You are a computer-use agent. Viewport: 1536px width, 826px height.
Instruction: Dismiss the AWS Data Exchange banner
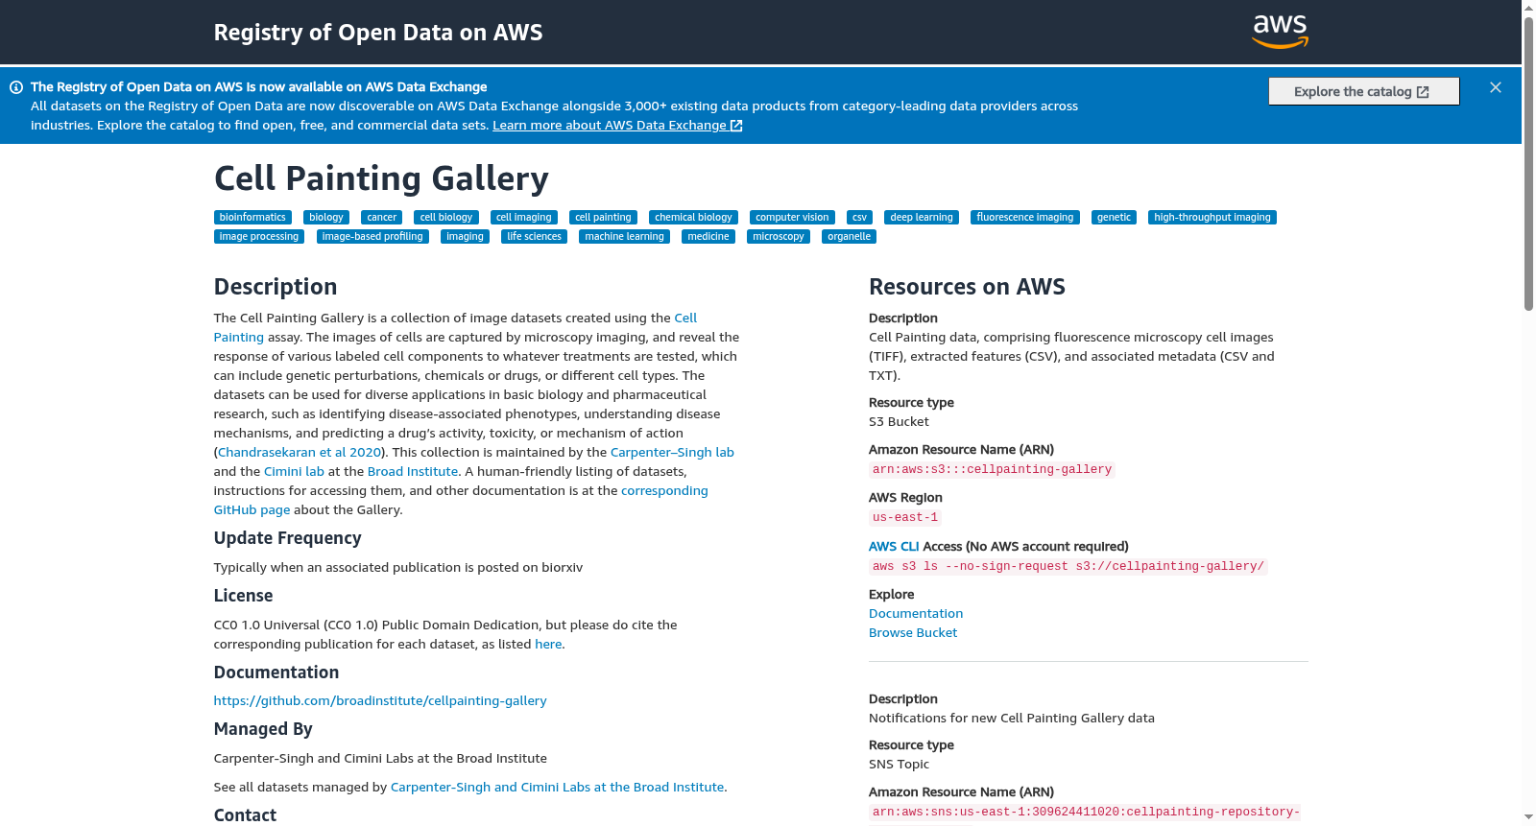[1496, 87]
